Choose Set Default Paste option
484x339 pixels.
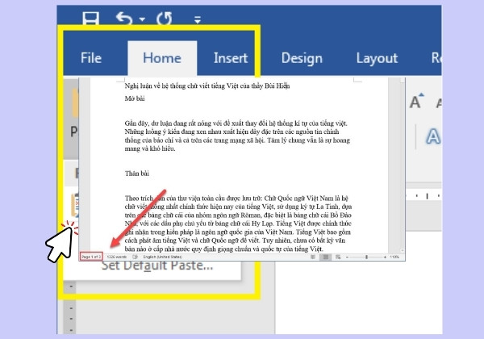(157, 266)
